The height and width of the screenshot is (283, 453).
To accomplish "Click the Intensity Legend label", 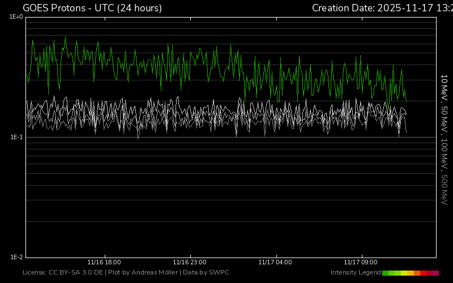I will tap(356, 273).
